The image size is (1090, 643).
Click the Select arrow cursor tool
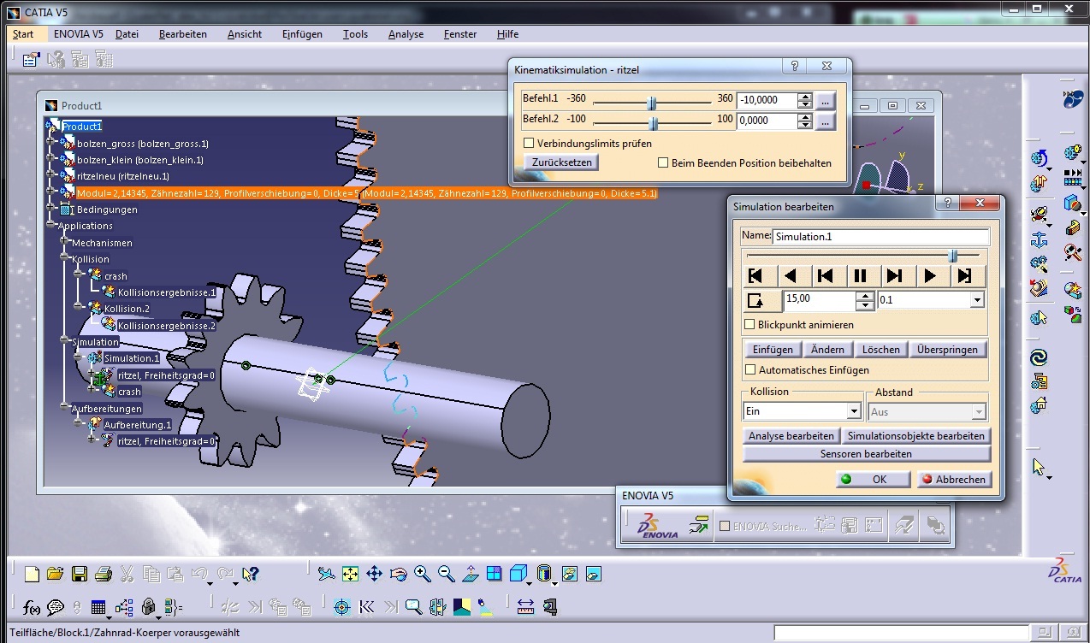1040,467
